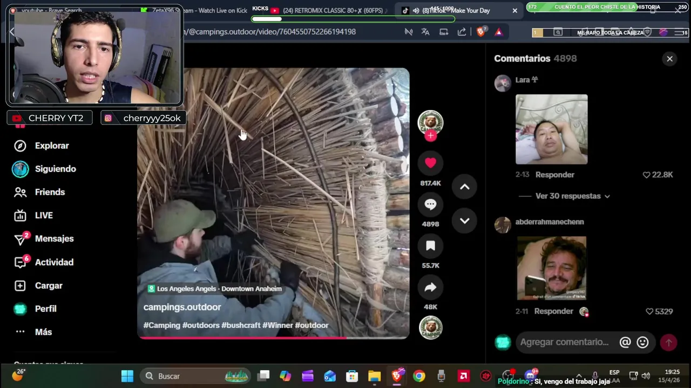691x388 pixels.
Task: Click browser address bar URL
Action: 270,32
